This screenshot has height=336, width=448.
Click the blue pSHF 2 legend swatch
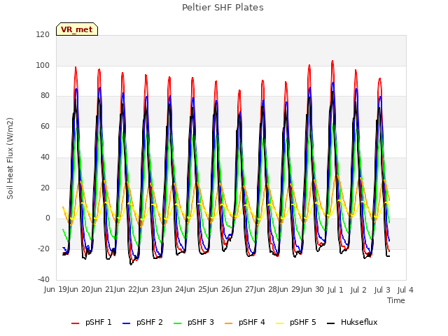click(126, 323)
